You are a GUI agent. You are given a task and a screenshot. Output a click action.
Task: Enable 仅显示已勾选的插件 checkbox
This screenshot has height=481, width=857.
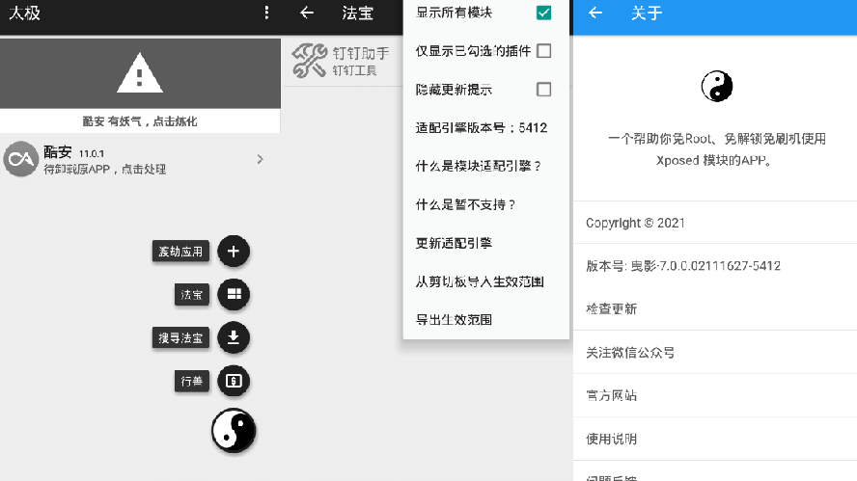tap(543, 51)
